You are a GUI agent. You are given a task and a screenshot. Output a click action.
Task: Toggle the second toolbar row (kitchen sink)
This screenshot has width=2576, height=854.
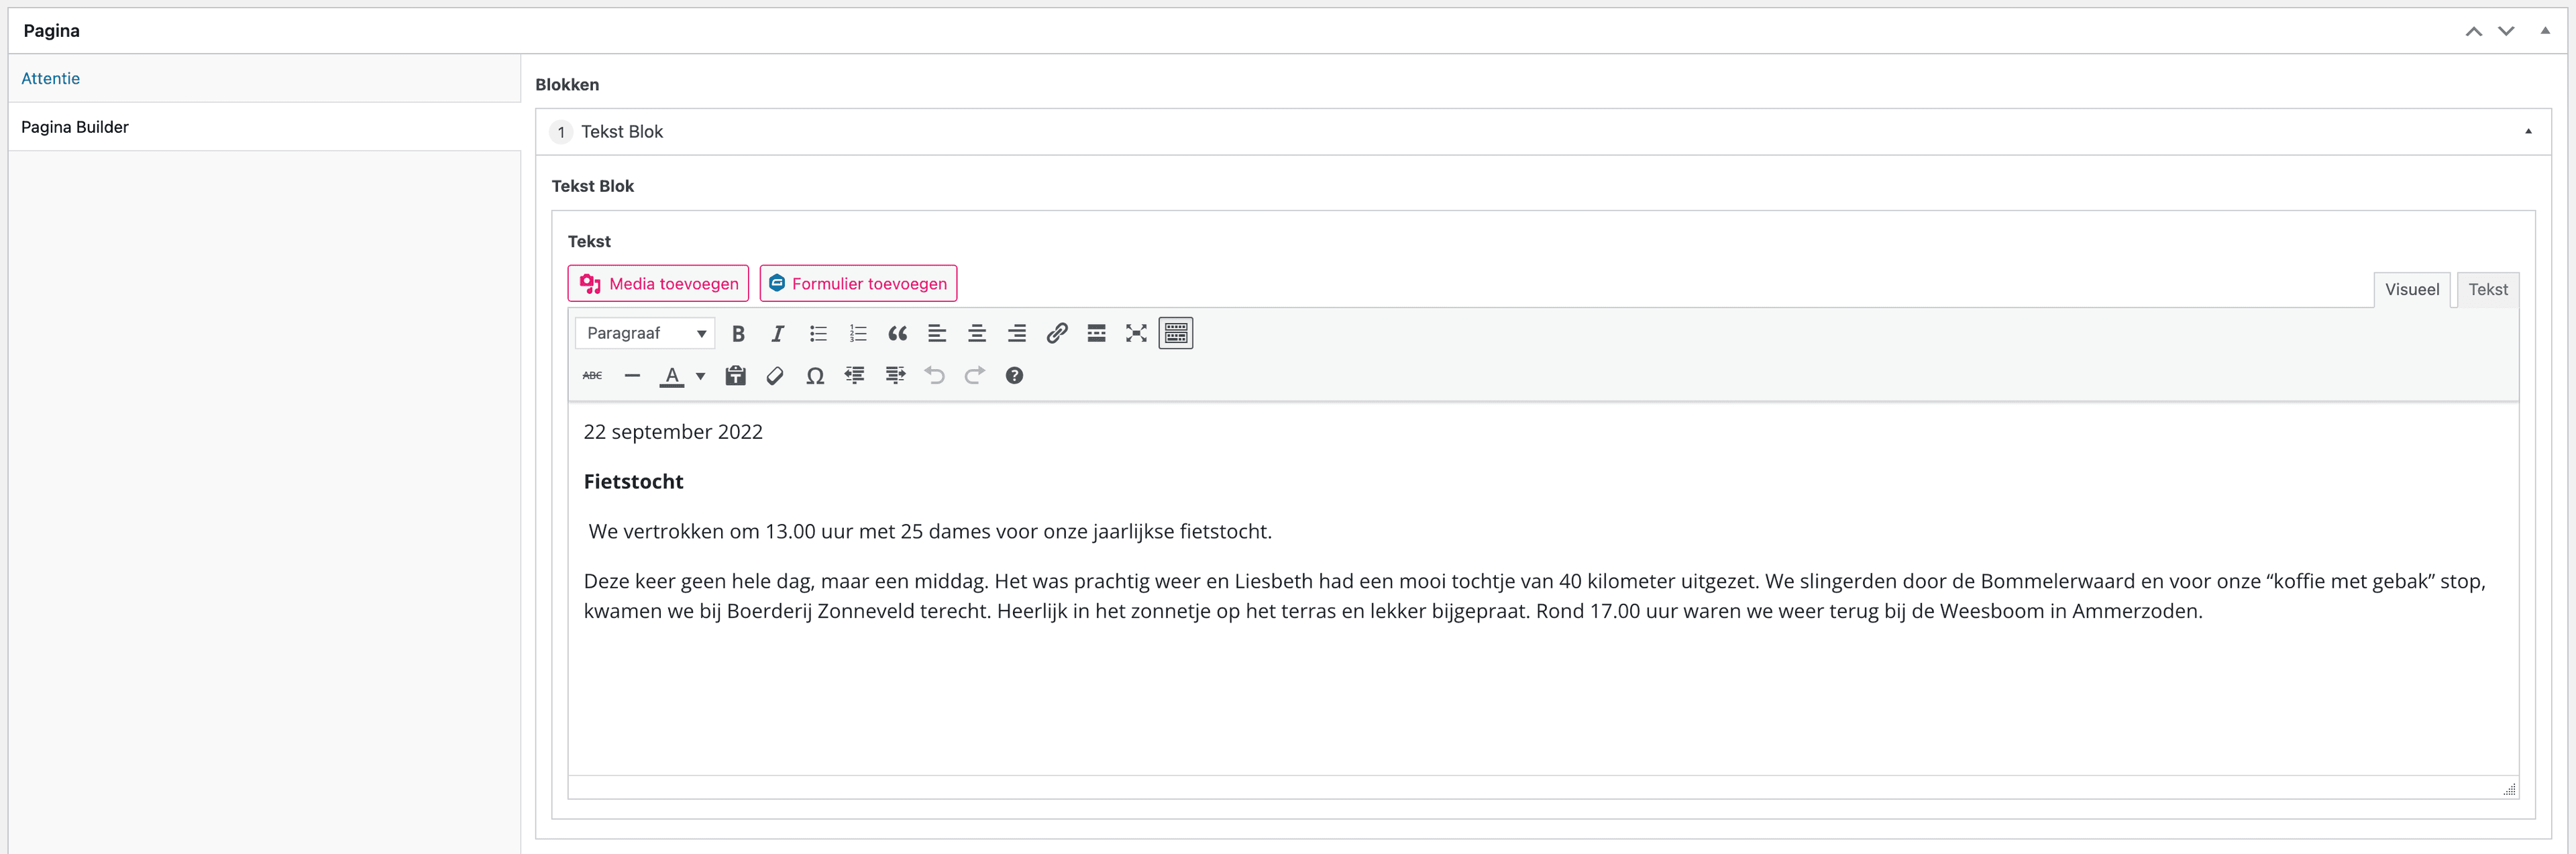pyautogui.click(x=1176, y=334)
